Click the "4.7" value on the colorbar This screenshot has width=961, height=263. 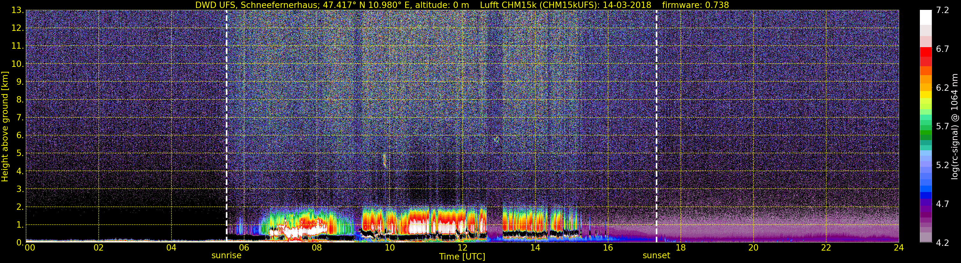click(x=943, y=204)
